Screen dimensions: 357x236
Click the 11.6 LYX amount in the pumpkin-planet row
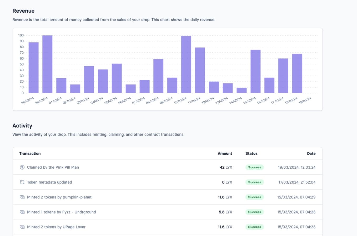click(225, 197)
